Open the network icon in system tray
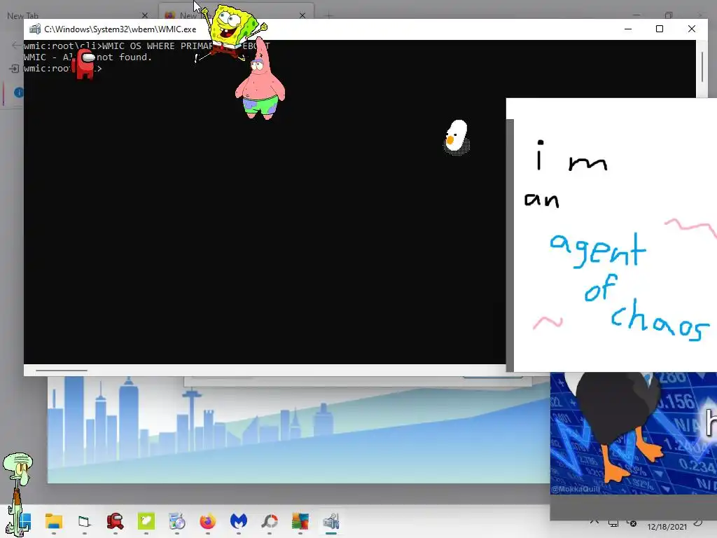Image resolution: width=717 pixels, height=538 pixels. point(613,523)
